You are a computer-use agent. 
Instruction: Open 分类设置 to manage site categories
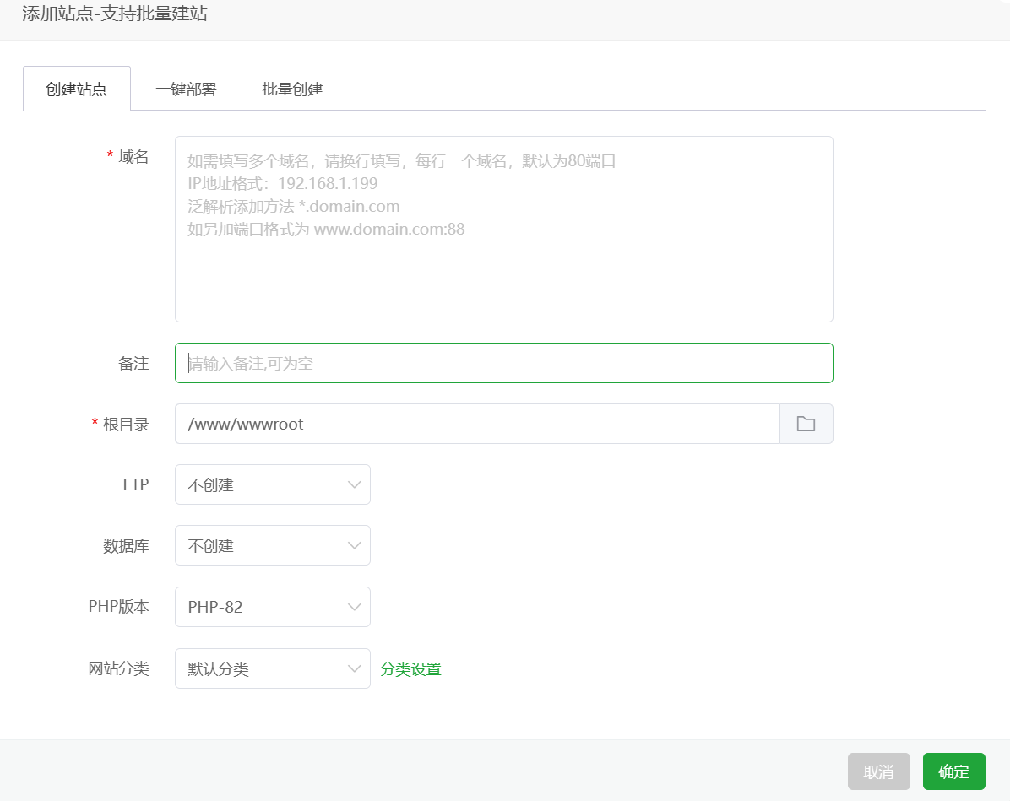click(x=411, y=668)
